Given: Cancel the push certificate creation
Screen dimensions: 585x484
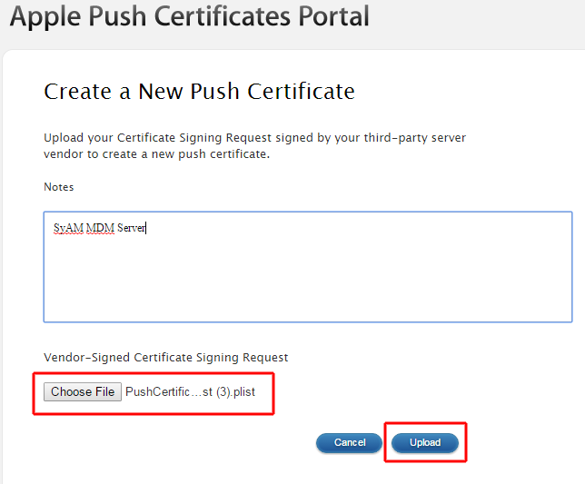Looking at the screenshot, I should point(350,443).
